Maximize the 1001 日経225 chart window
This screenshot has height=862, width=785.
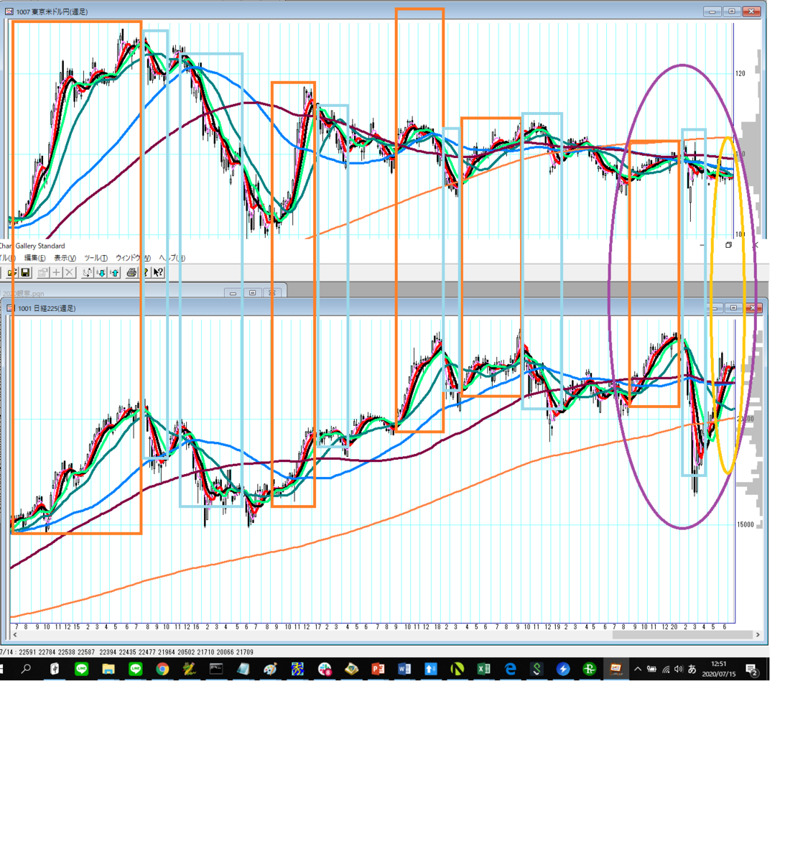coord(733,308)
